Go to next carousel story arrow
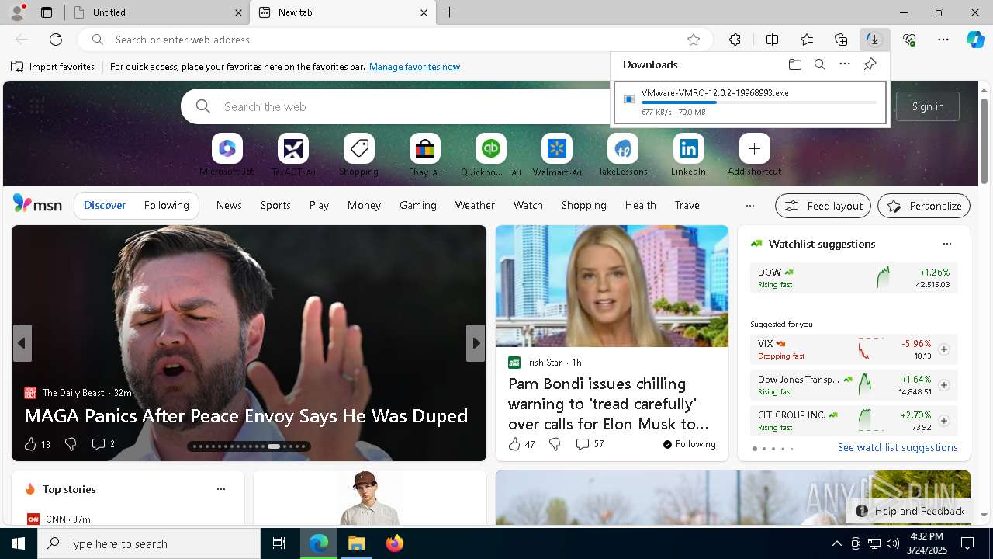This screenshot has width=993, height=559. [476, 343]
